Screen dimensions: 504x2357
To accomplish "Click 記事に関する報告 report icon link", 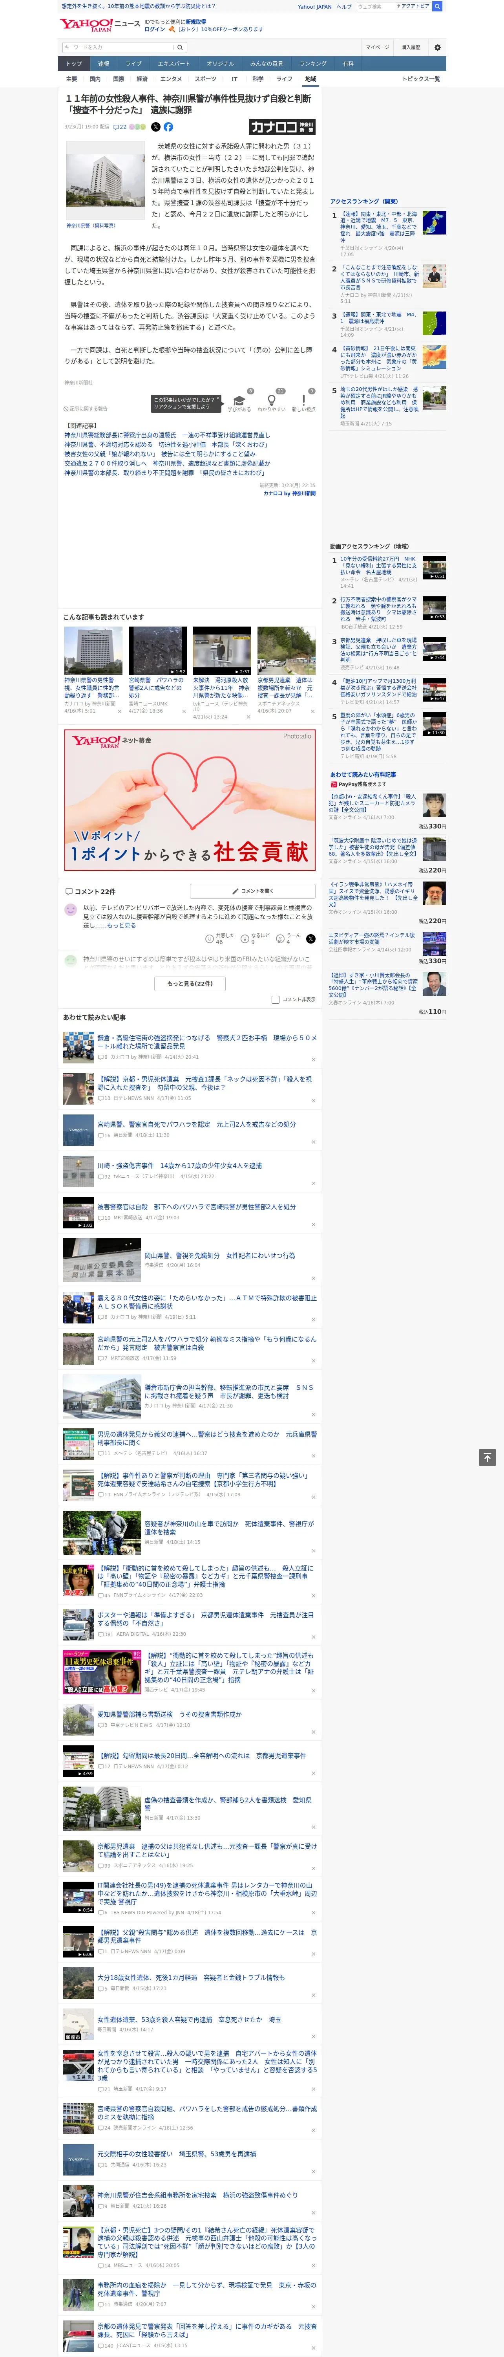I will click(x=85, y=409).
